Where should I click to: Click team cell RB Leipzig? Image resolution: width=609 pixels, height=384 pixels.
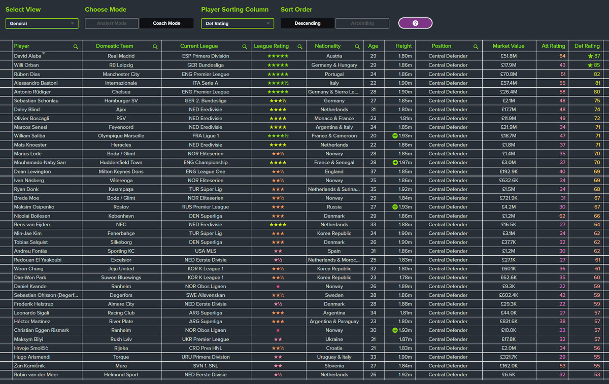click(121, 65)
